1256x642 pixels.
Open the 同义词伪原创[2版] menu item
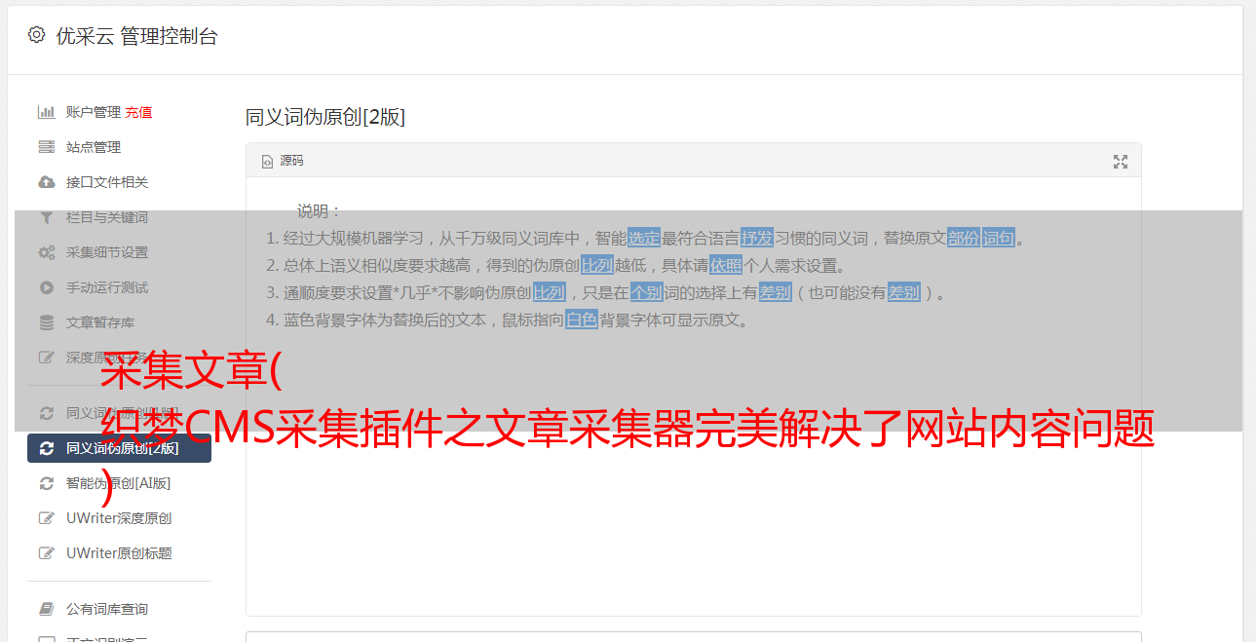[119, 448]
